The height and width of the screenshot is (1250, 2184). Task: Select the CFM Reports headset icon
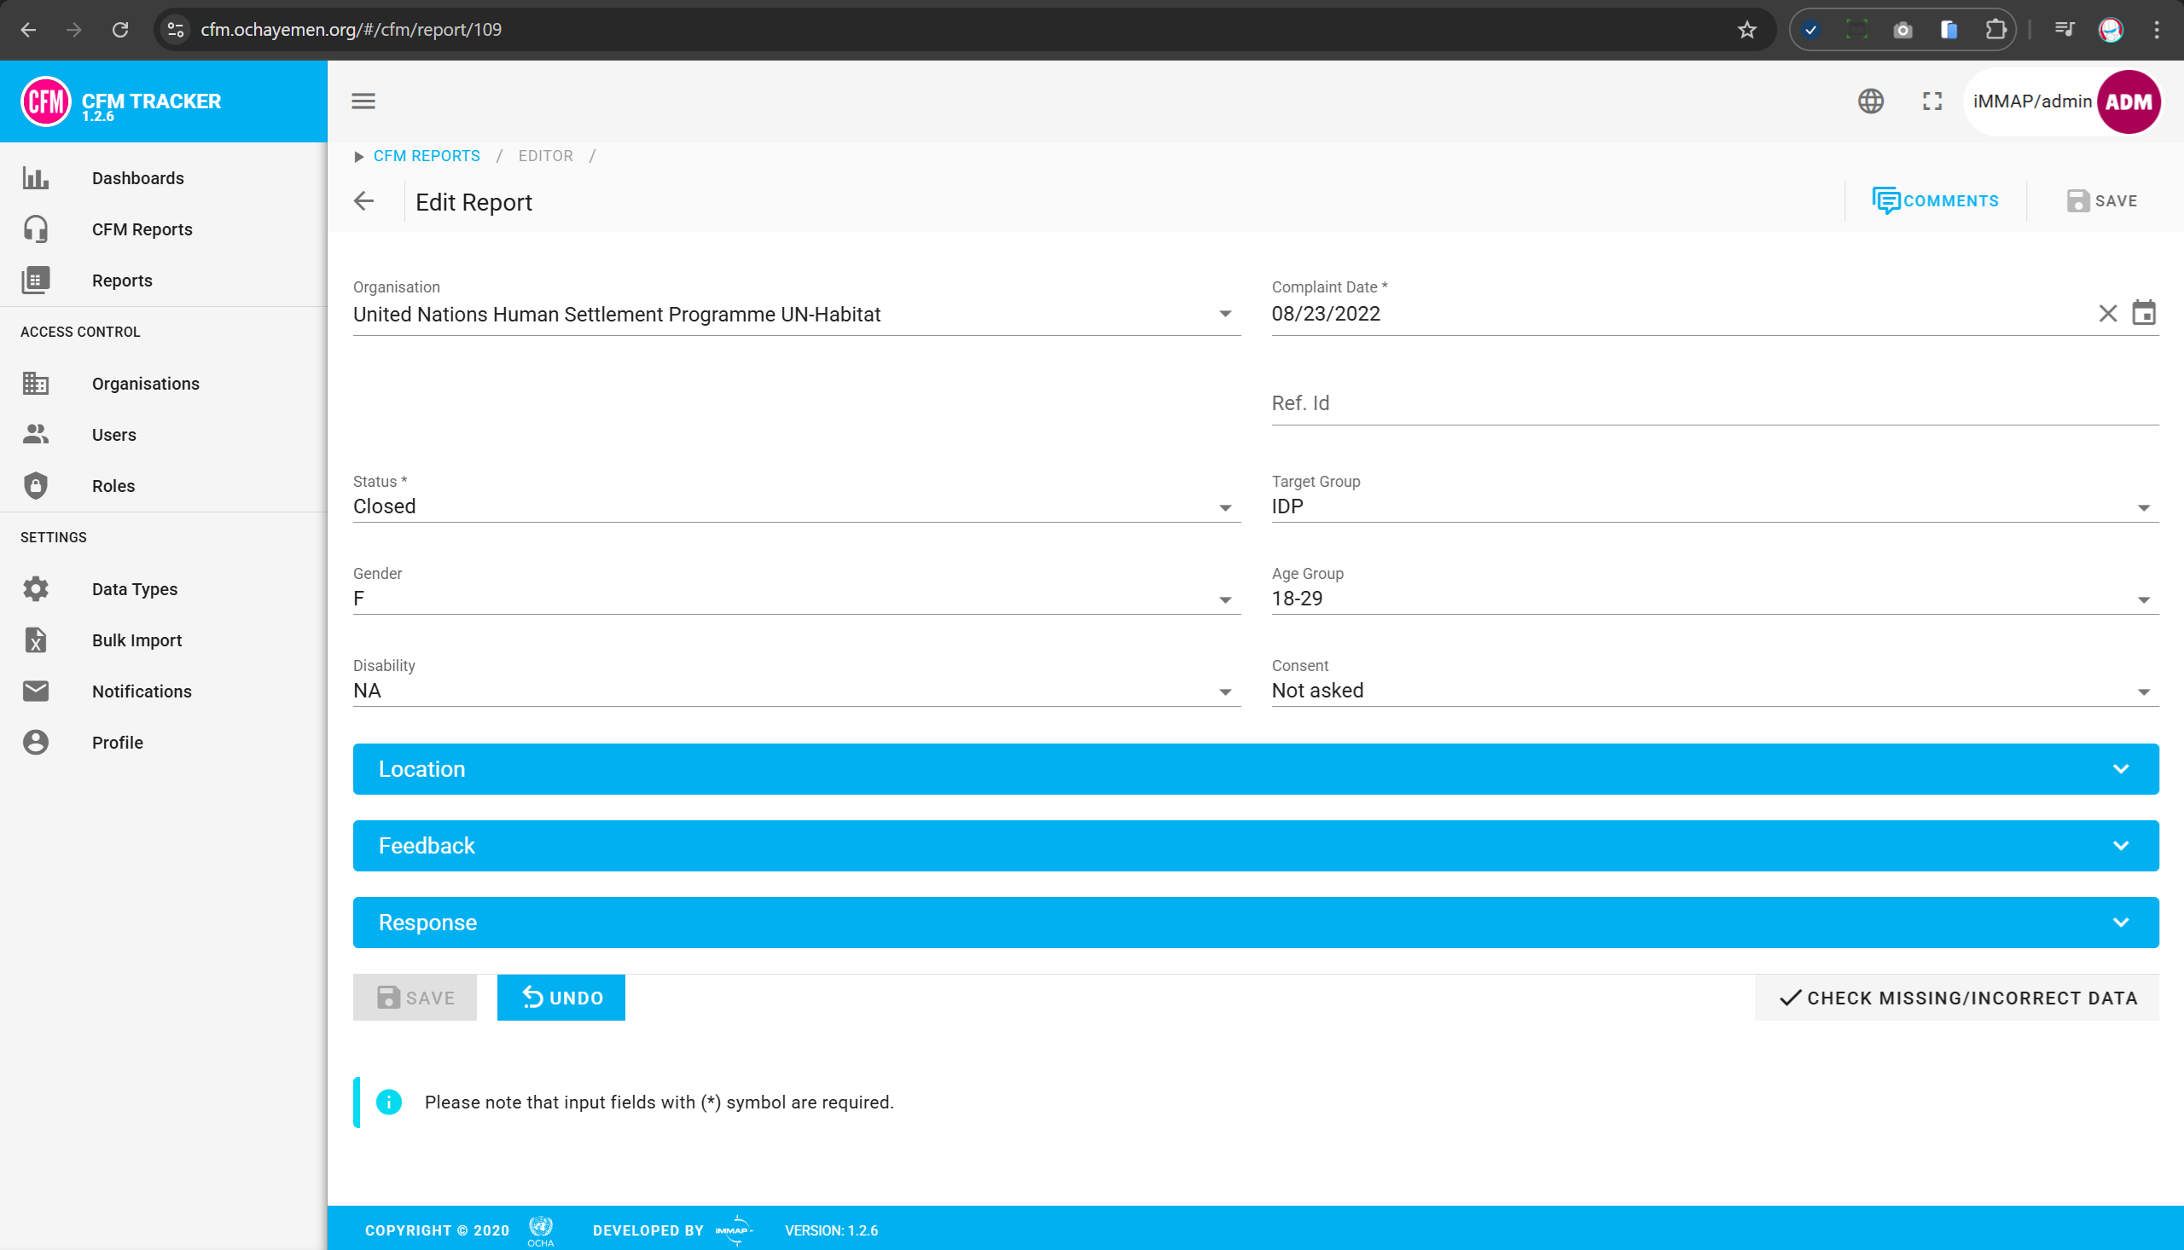[x=35, y=229]
